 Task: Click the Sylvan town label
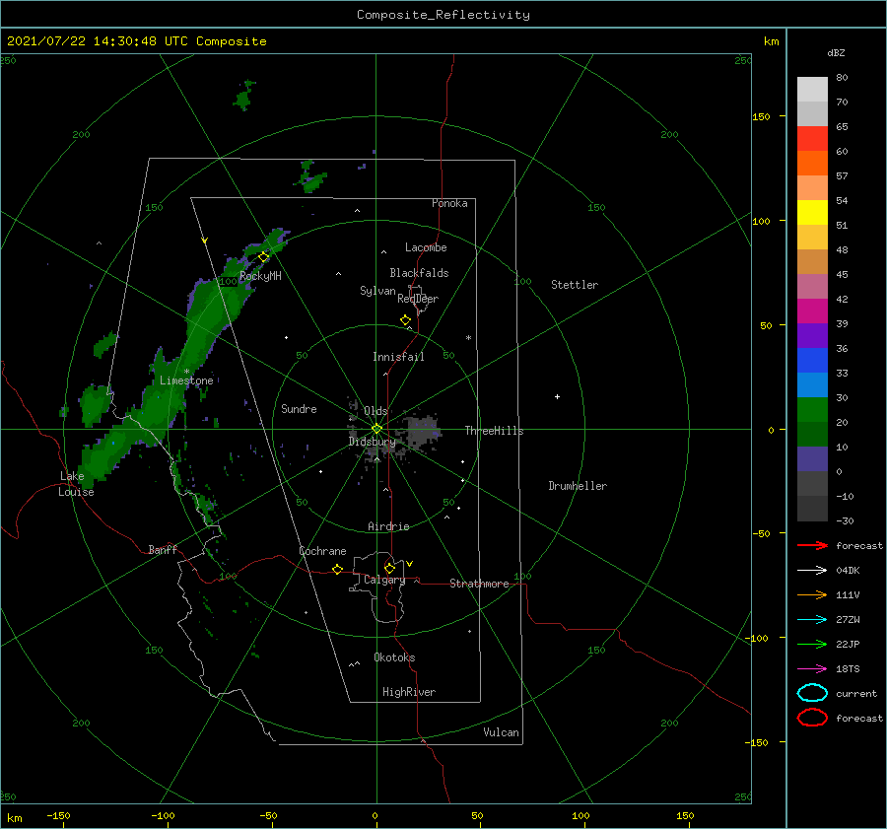pos(377,291)
